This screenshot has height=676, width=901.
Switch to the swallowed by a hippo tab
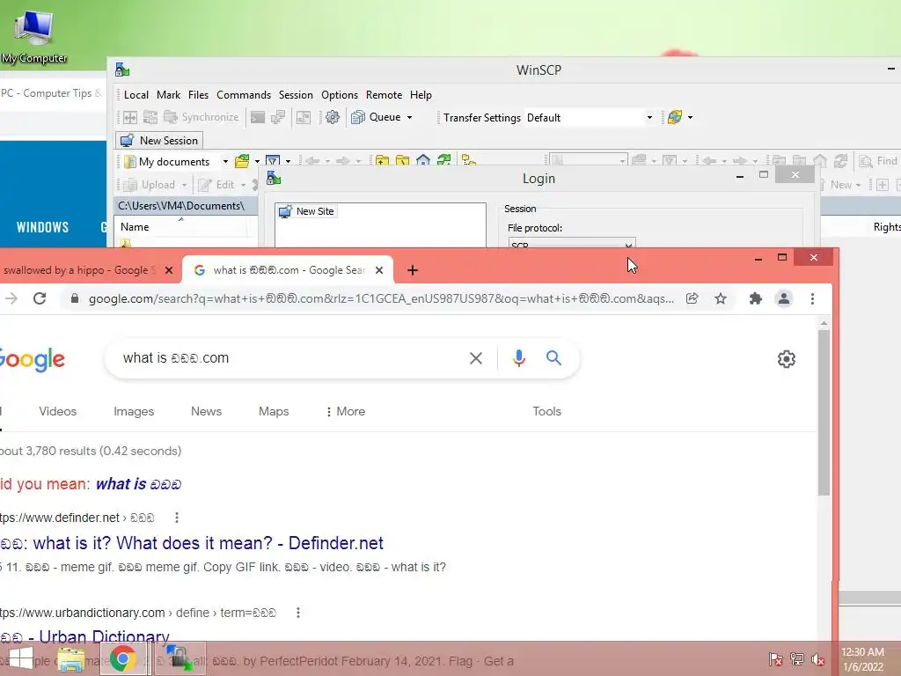pyautogui.click(x=79, y=270)
